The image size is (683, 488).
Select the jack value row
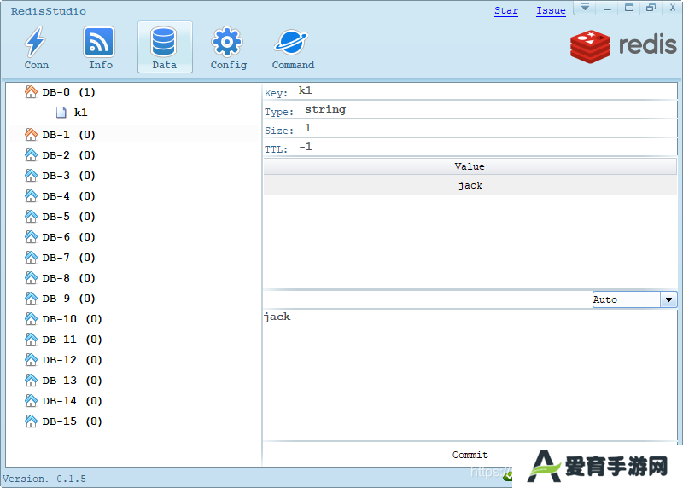pos(470,185)
